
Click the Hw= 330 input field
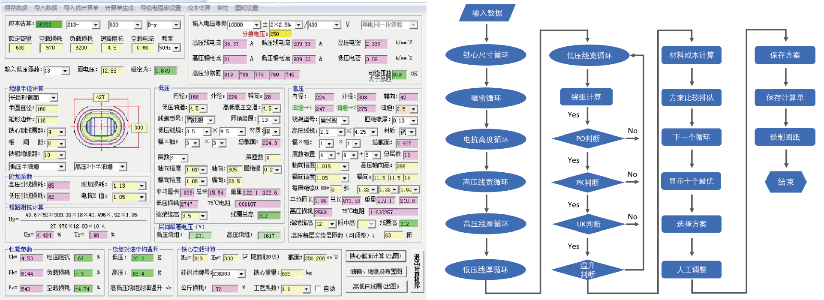tap(231, 258)
